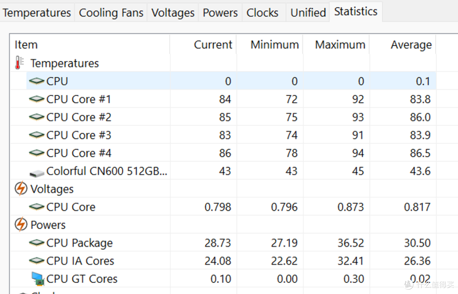Go to the Clocks tab
This screenshot has height=294, width=458.
click(263, 13)
